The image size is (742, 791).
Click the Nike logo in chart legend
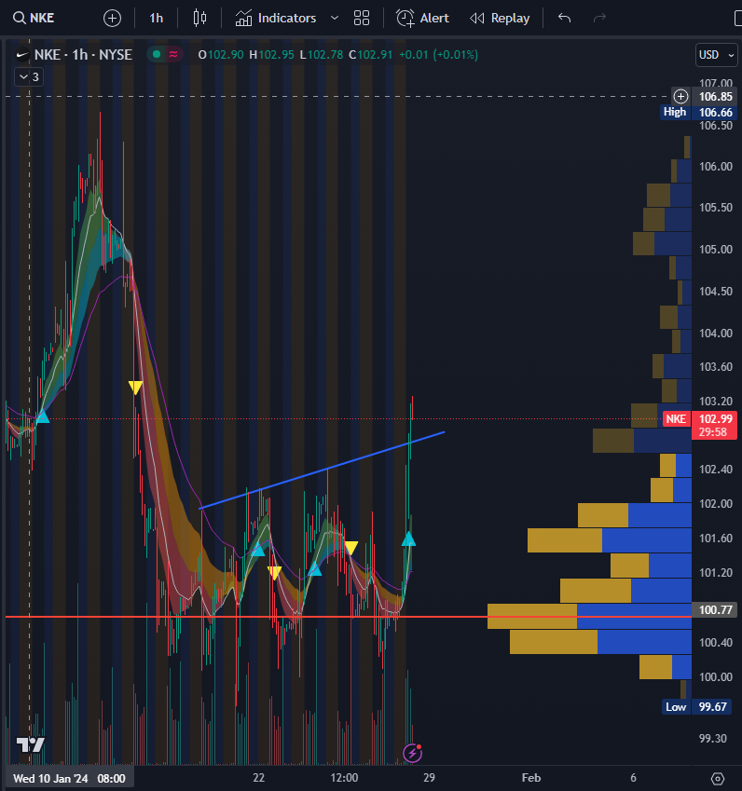click(22, 55)
